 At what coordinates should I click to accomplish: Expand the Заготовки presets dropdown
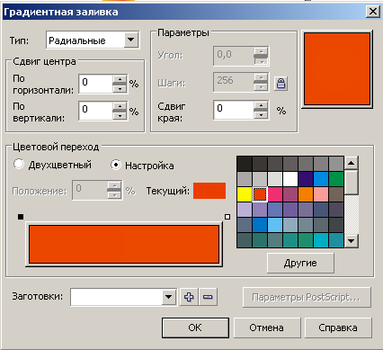169,297
